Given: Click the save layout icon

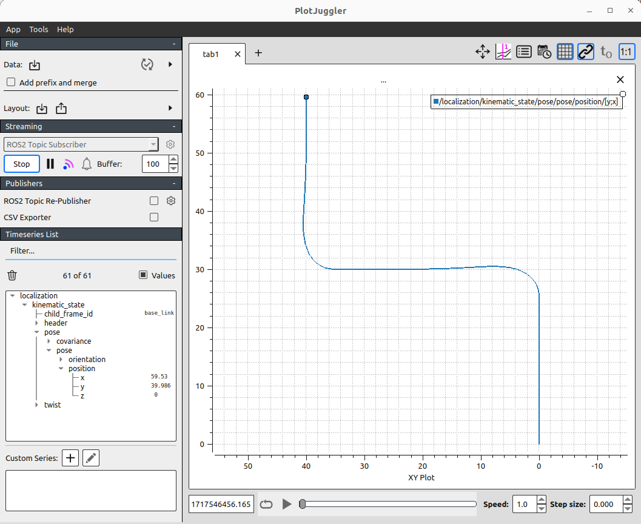Looking at the screenshot, I should click(x=61, y=109).
